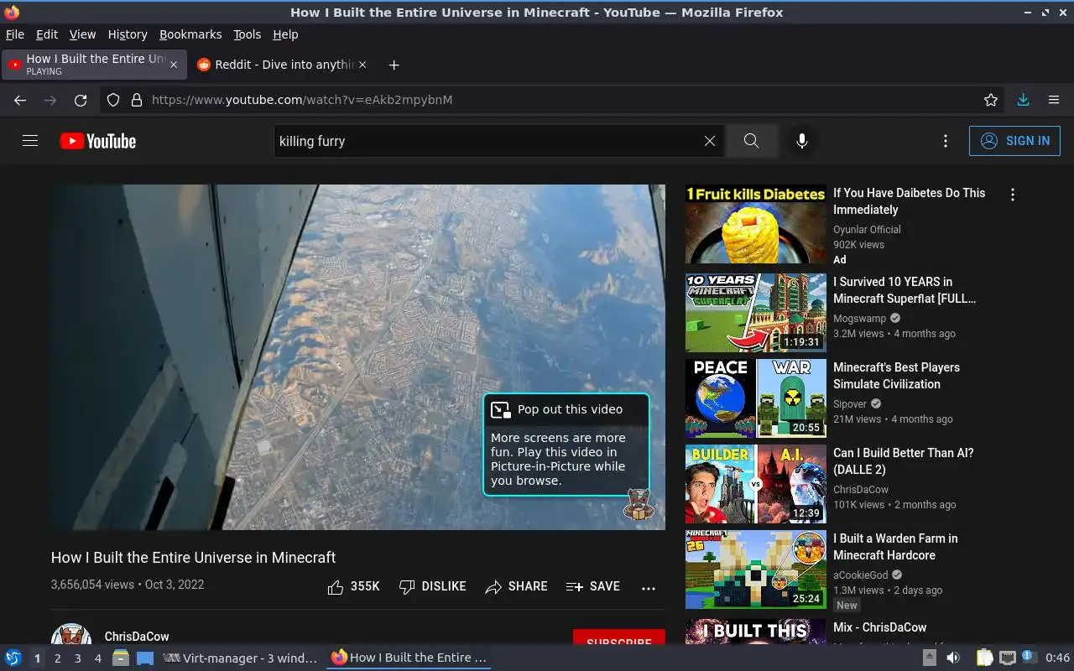
Task: Open more actions ellipsis below the video
Action: point(649,588)
